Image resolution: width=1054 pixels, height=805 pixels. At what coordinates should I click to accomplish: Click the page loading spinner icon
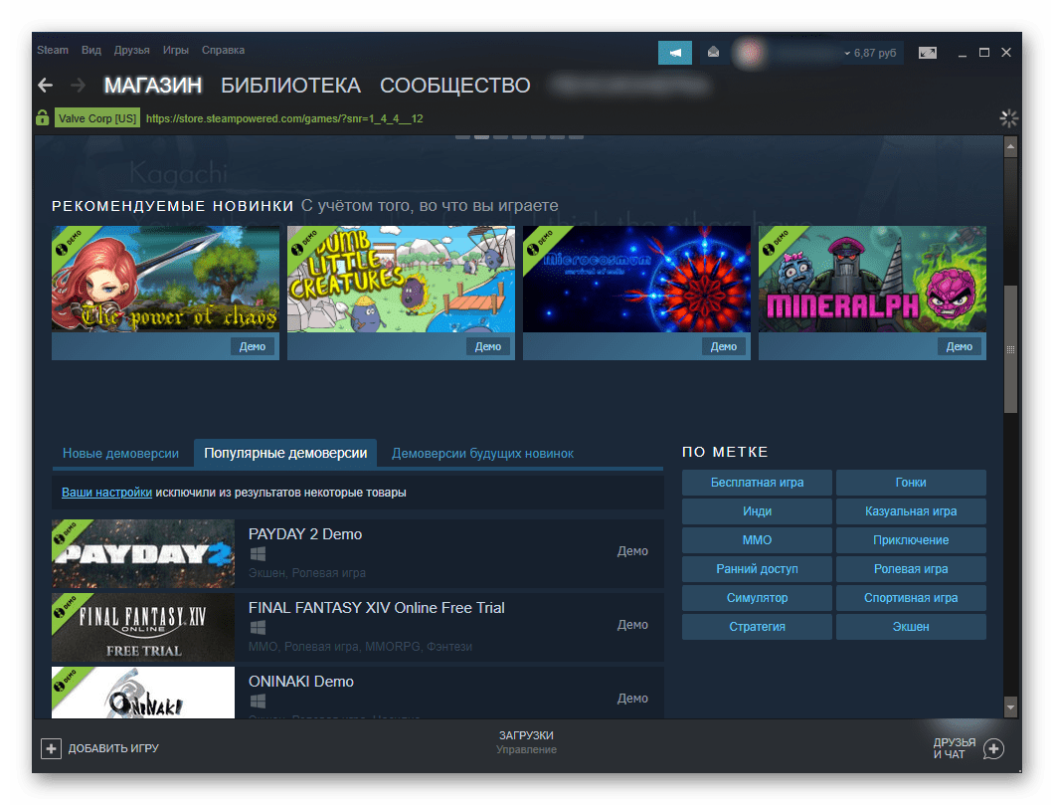tap(1008, 118)
